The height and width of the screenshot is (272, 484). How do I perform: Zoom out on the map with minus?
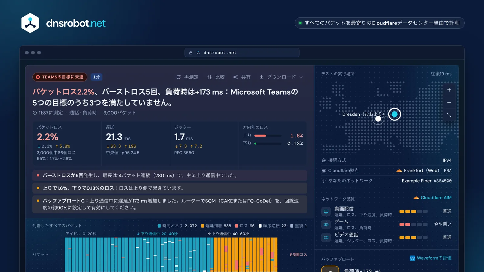pos(449,102)
